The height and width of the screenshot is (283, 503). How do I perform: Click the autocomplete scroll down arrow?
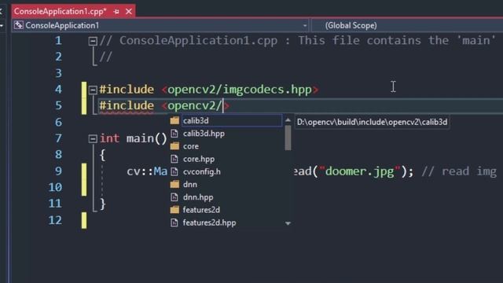point(288,223)
